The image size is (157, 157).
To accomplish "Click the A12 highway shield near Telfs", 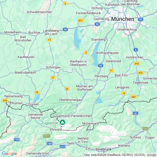I will (x=63, y=147).
